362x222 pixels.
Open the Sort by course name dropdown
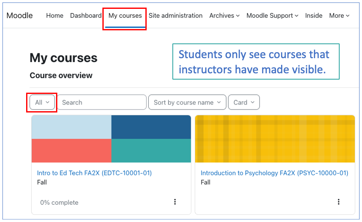pyautogui.click(x=187, y=102)
